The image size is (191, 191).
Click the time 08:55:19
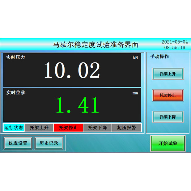pos(175,48)
